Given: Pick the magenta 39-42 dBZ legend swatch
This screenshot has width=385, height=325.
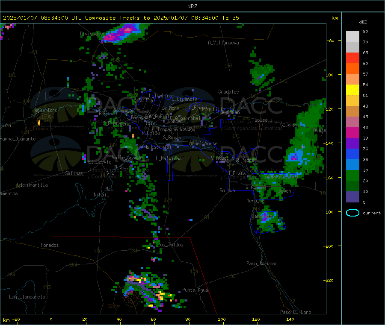Looking at the screenshot, I should [x=352, y=132].
